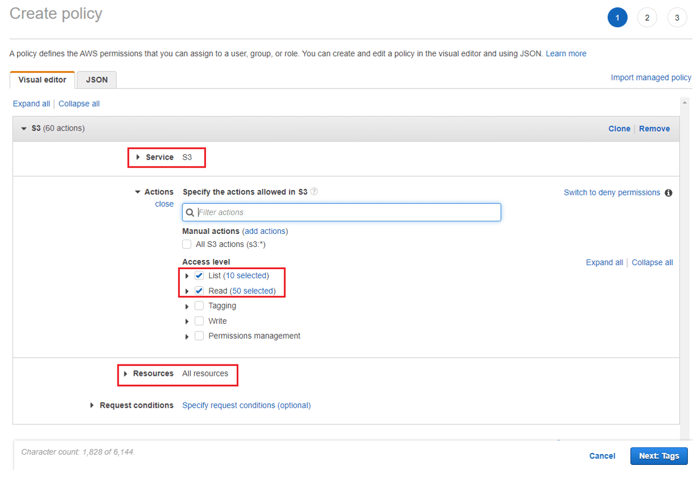
Task: Click the info icon beside Switch to deny permissions
Action: [669, 192]
